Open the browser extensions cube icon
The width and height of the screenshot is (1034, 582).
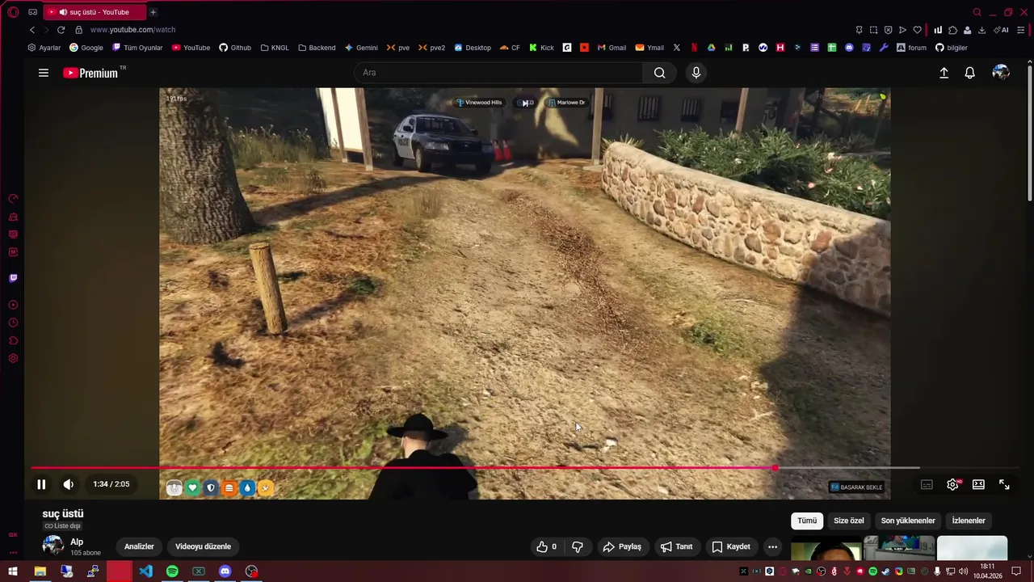pos(952,30)
